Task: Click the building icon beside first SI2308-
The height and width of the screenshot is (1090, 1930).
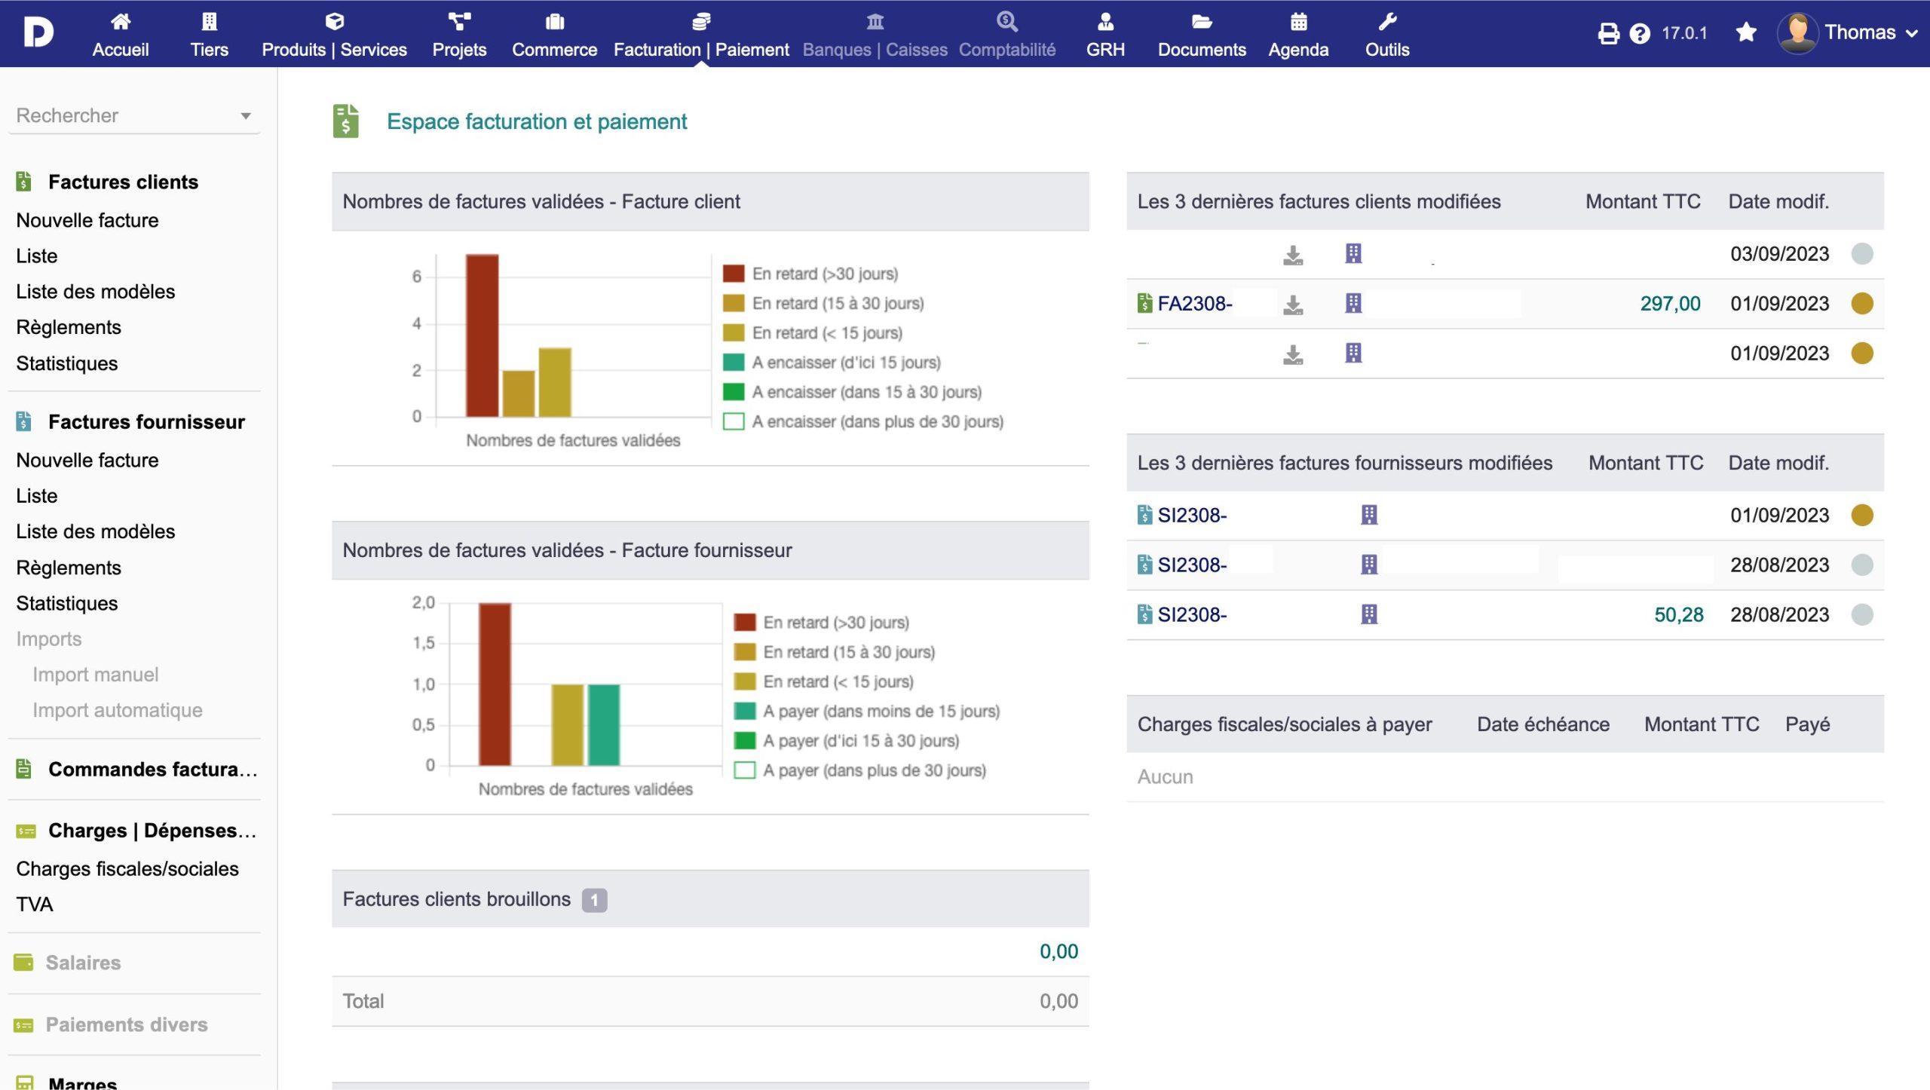Action: pos(1369,515)
